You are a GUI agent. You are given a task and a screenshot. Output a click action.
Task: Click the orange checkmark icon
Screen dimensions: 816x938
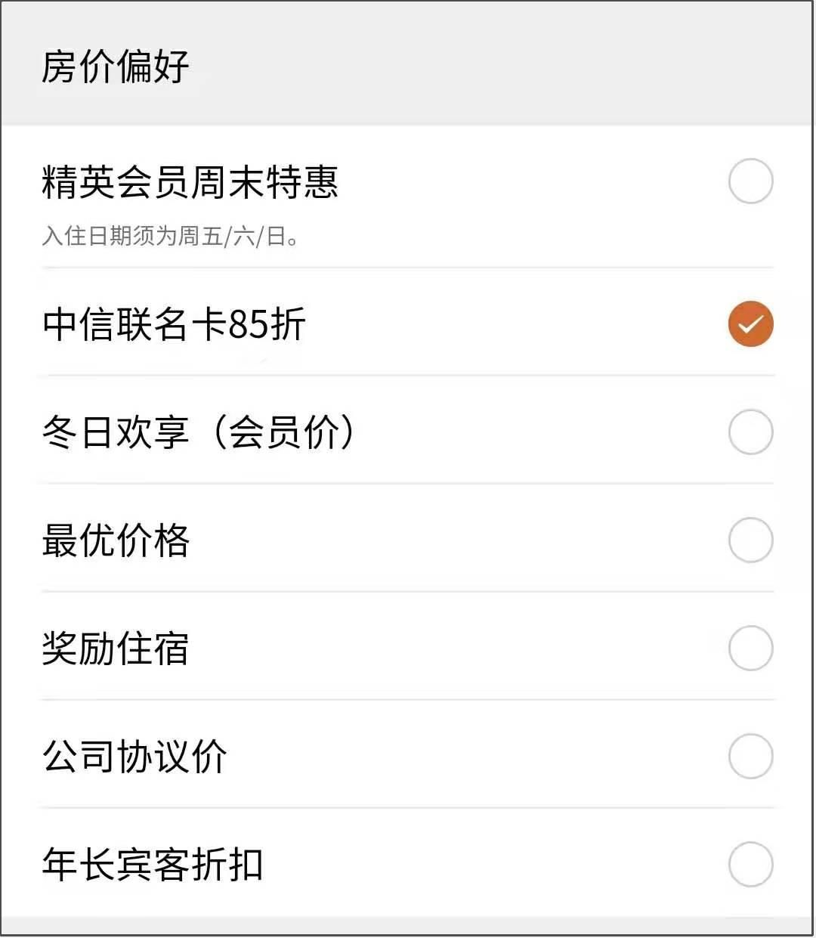[x=750, y=324]
